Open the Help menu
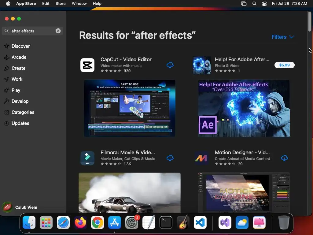Viewport: 313px width, 235px height. [97, 4]
